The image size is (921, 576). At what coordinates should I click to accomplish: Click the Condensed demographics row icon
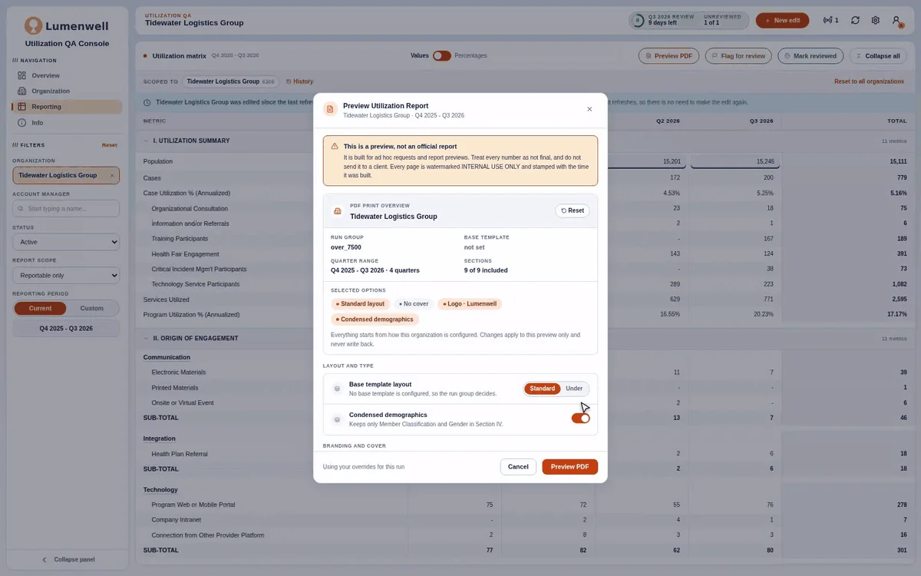pos(337,419)
